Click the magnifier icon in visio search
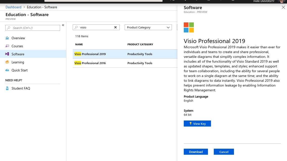This screenshot has height=161, width=287. click(76, 27)
